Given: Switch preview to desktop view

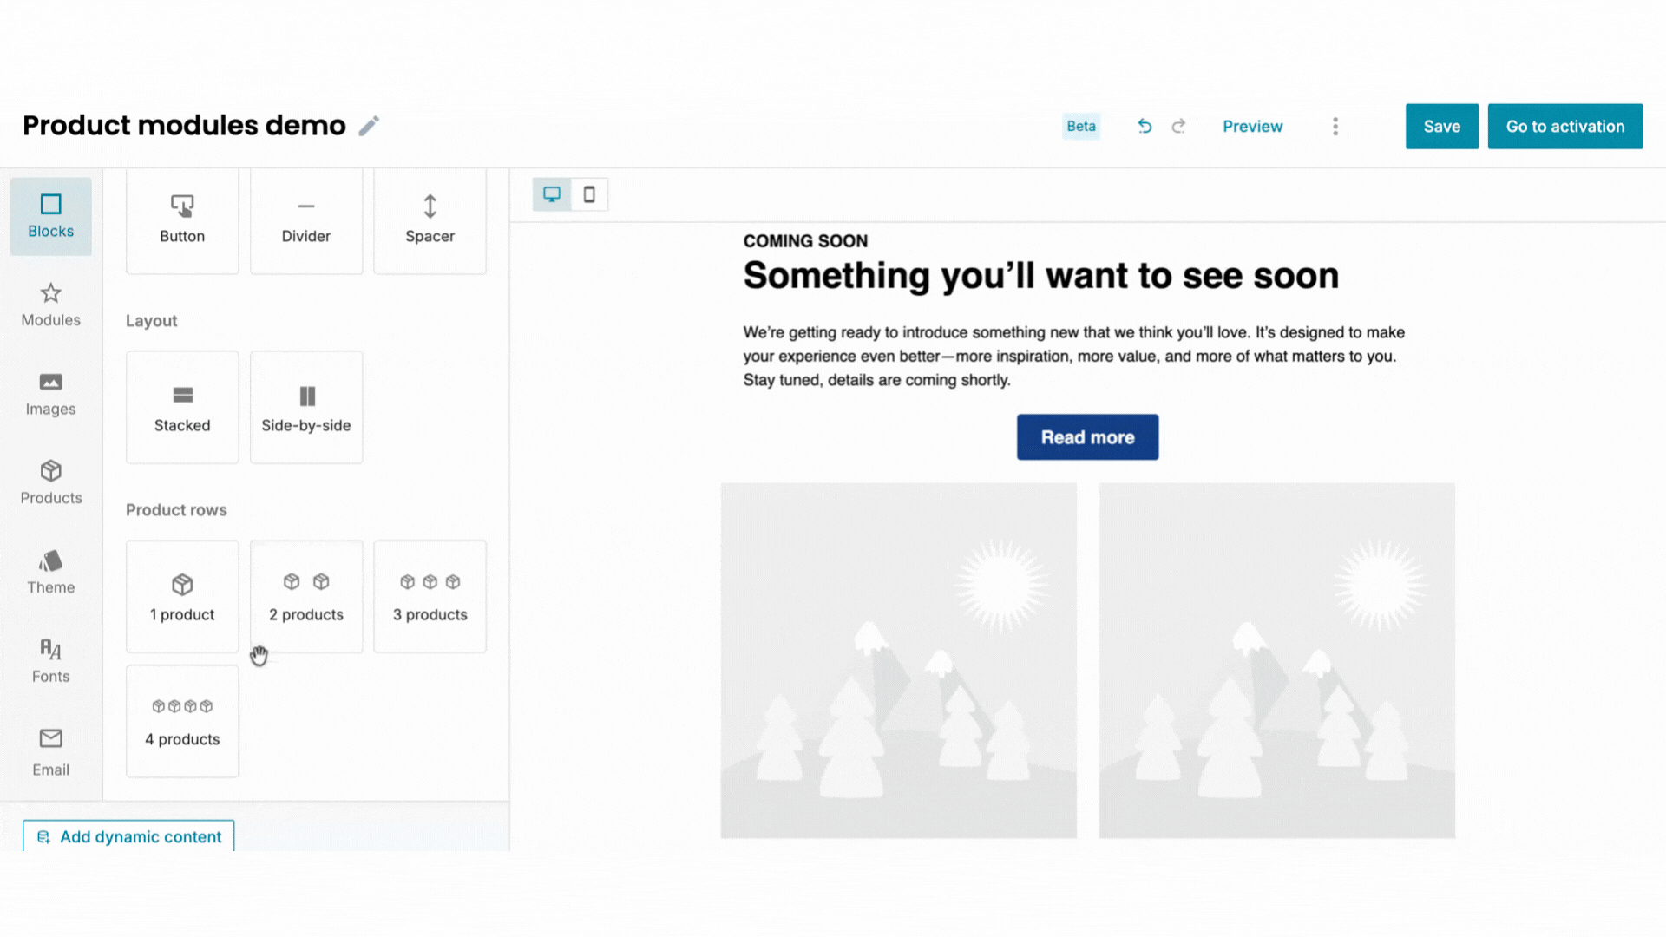Looking at the screenshot, I should (x=552, y=194).
